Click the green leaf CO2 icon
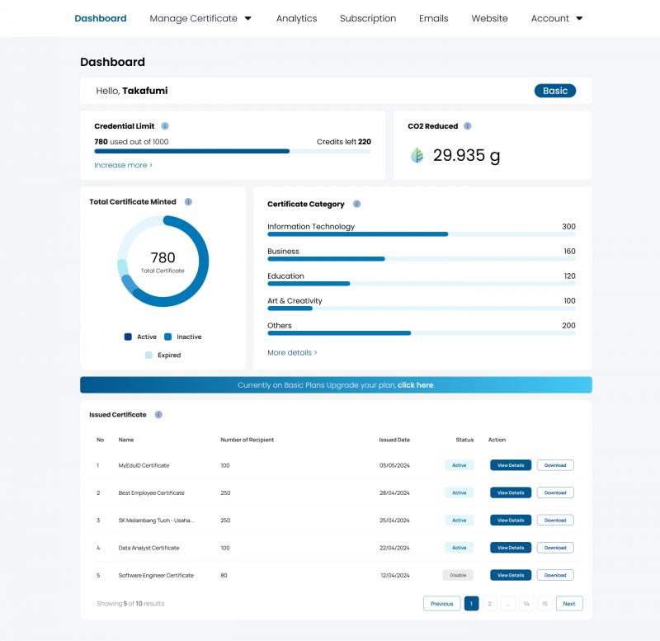660x641 pixels. (417, 155)
